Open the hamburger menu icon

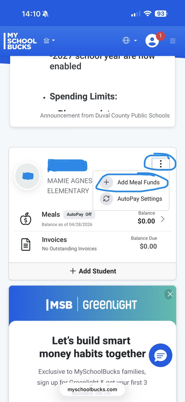pyautogui.click(x=173, y=41)
